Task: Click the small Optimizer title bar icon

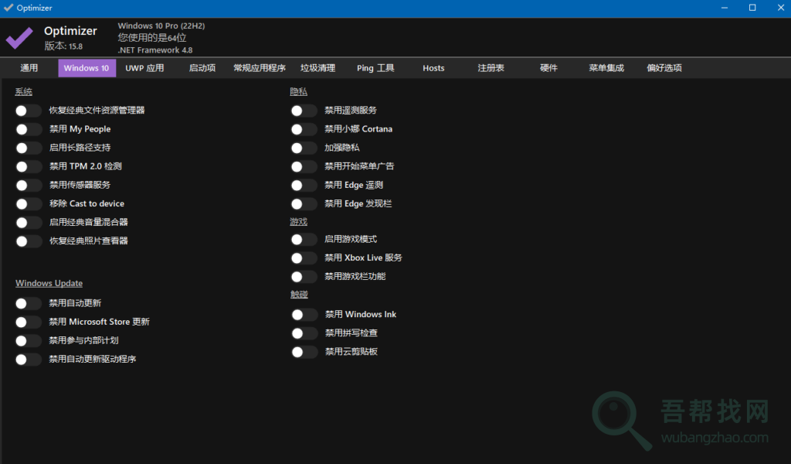Action: pos(8,8)
